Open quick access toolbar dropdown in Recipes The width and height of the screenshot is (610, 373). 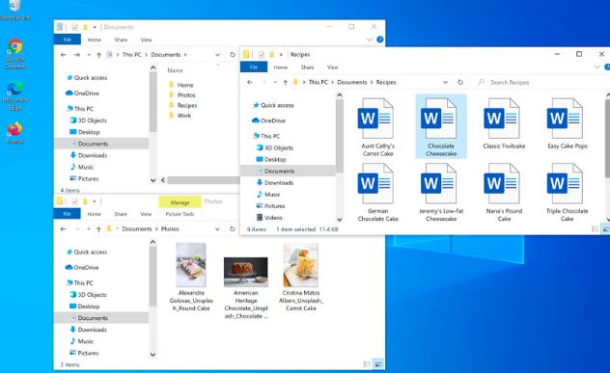click(x=281, y=55)
